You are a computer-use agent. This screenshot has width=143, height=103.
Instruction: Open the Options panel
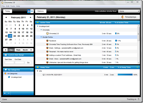pyautogui.click(x=41, y=11)
